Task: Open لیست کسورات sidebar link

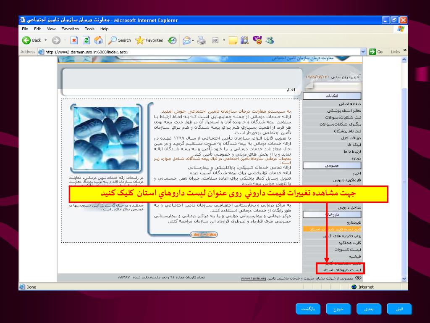Action: point(347,250)
